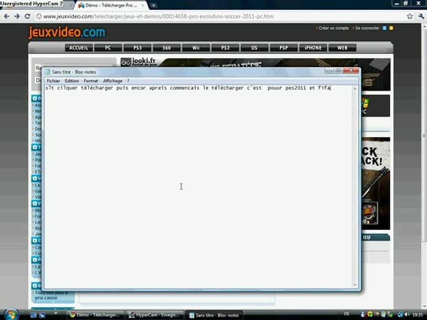
Task: Click the small blue icon beside Se connecter
Action: click(x=384, y=28)
